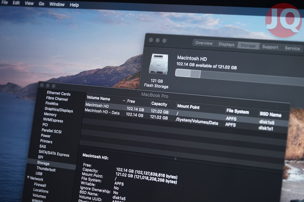Switch to the Displays tab
Image resolution: width=304 pixels, height=202 pixels.
tap(226, 44)
